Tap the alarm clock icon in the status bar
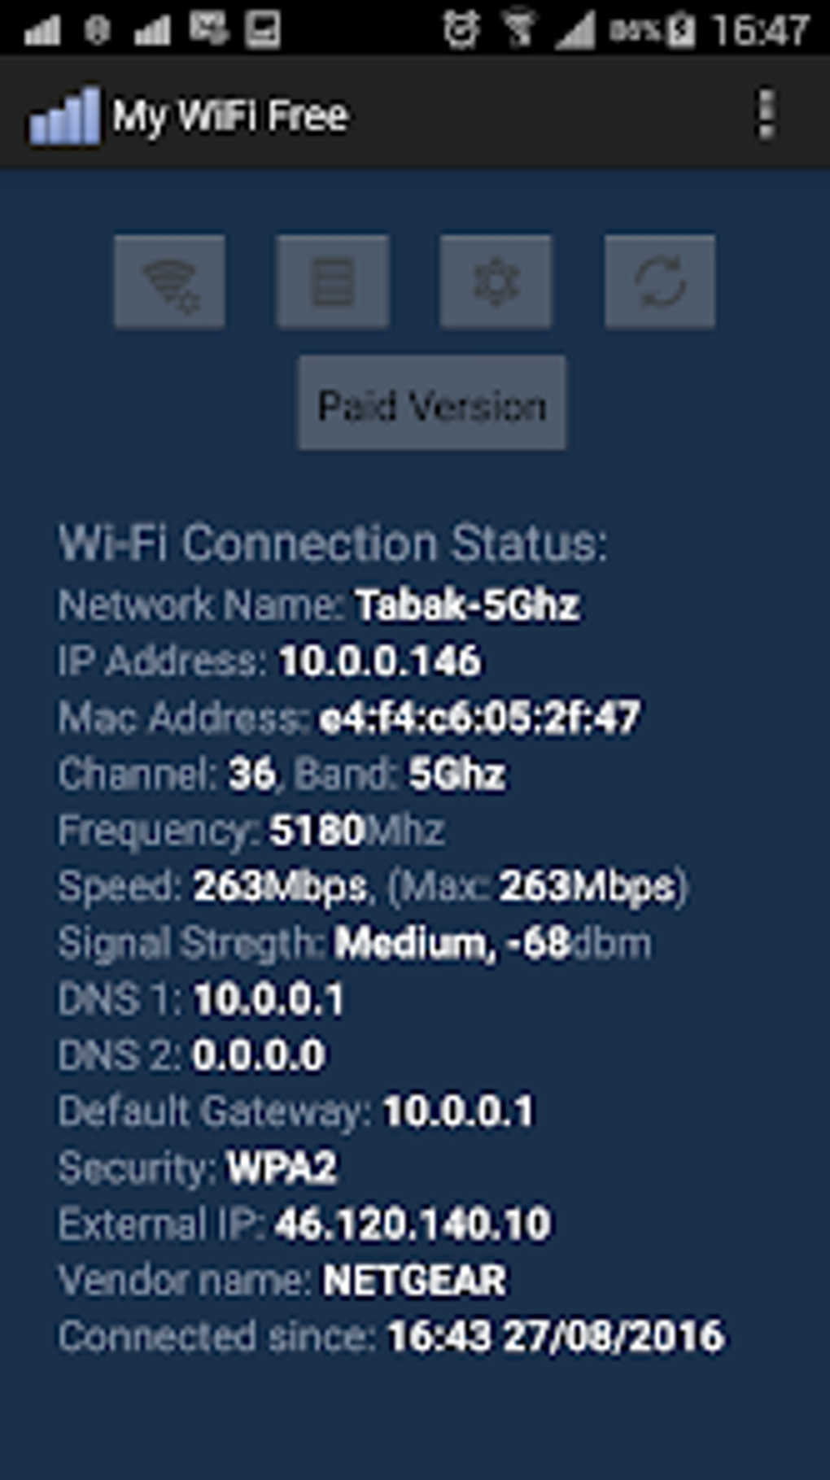 pyautogui.click(x=461, y=29)
